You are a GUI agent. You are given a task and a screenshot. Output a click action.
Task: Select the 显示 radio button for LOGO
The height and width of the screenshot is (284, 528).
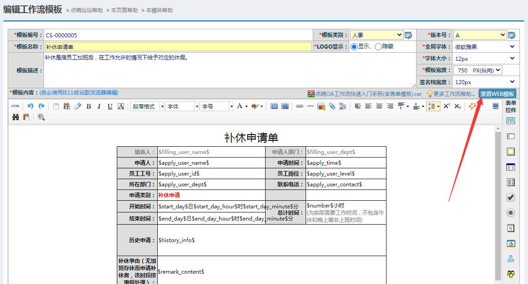[354, 47]
